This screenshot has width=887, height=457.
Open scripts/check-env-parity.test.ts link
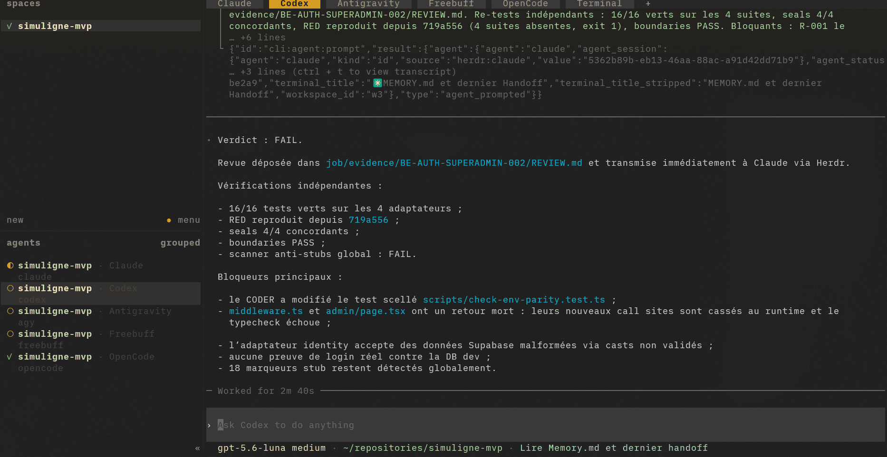[x=514, y=300]
